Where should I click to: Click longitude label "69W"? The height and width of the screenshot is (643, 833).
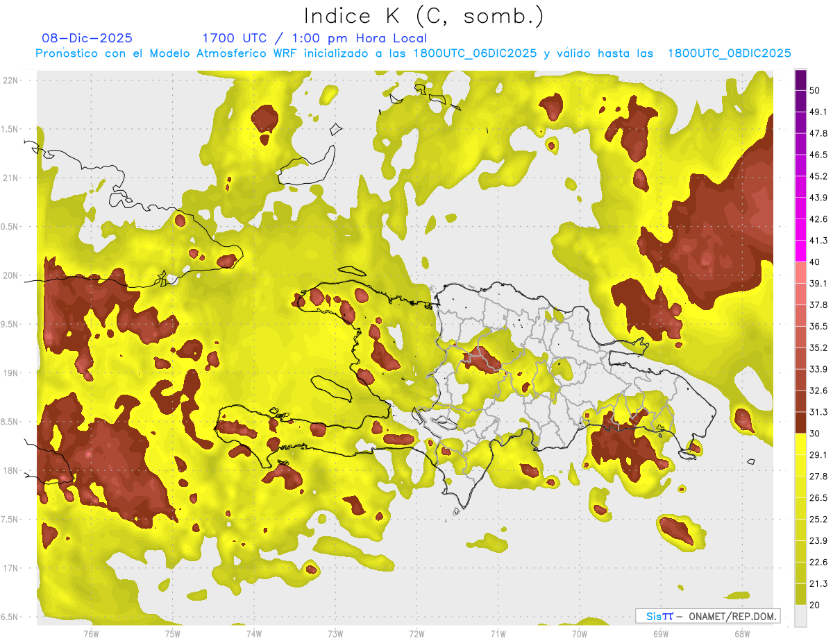pyautogui.click(x=661, y=634)
